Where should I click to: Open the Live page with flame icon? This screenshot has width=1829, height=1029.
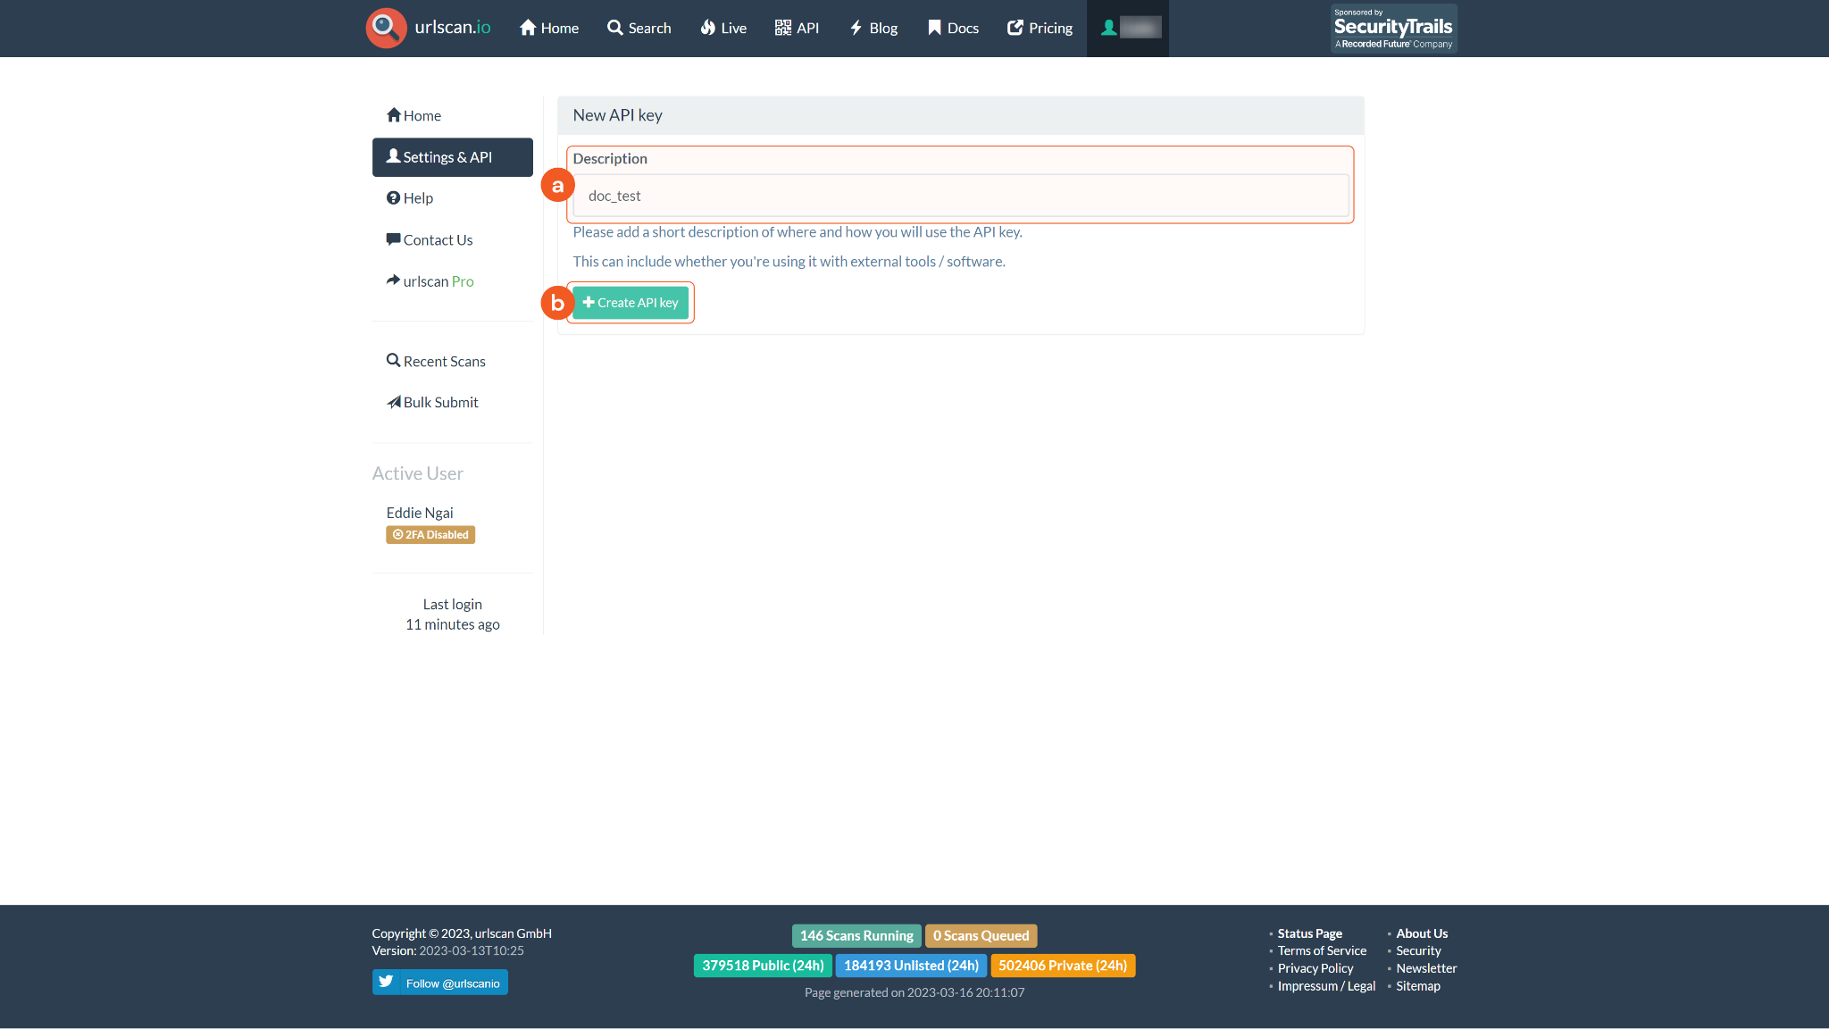click(722, 28)
